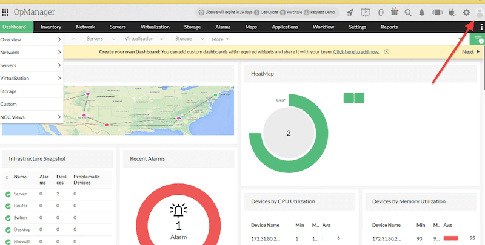This screenshot has width=485, height=245.
Task: Click the Get Quote link
Action: pos(266,12)
